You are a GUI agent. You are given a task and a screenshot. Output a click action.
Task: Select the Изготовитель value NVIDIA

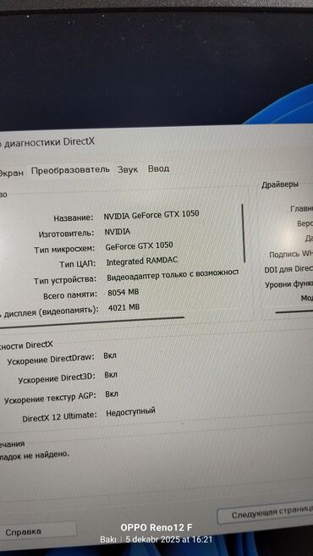tap(118, 232)
